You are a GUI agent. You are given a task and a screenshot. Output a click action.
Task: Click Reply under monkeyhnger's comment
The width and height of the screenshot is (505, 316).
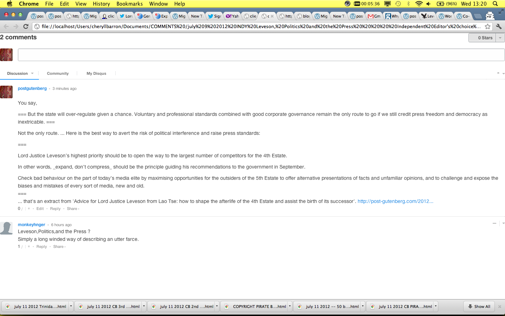pyautogui.click(x=41, y=246)
